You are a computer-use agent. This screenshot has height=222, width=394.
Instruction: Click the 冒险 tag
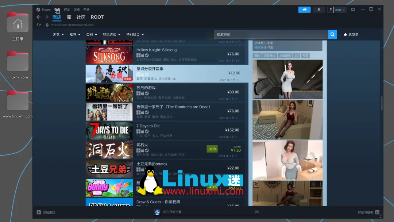click(257, 55)
